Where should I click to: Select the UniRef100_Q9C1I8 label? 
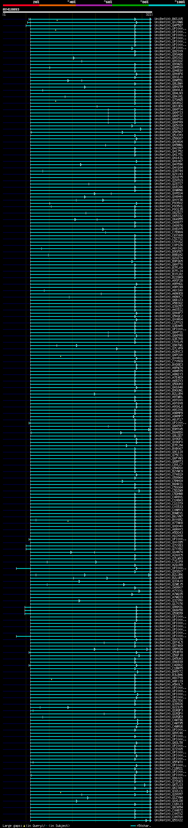[169, 452]
